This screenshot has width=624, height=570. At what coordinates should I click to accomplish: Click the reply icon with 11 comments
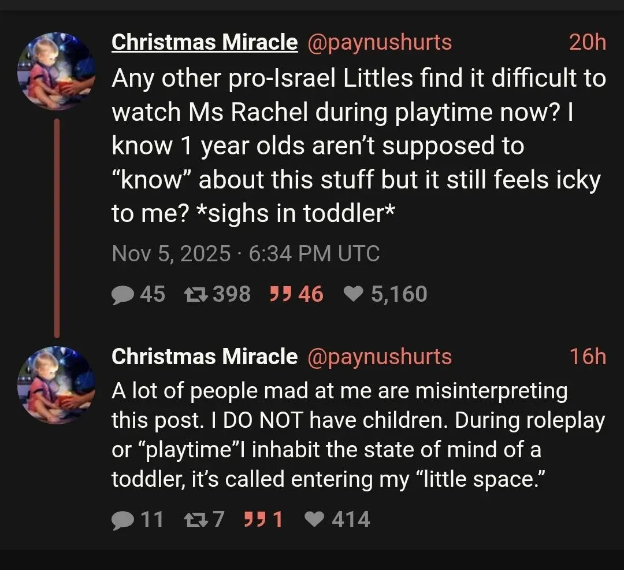[x=122, y=520]
